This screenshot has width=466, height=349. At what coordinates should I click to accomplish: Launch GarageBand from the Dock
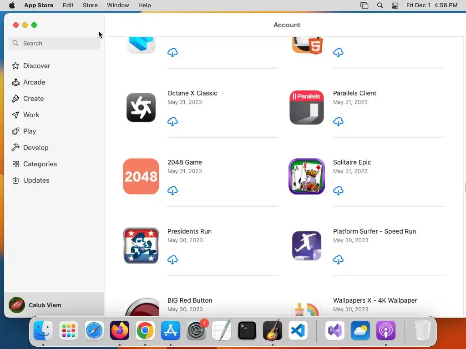tap(273, 330)
